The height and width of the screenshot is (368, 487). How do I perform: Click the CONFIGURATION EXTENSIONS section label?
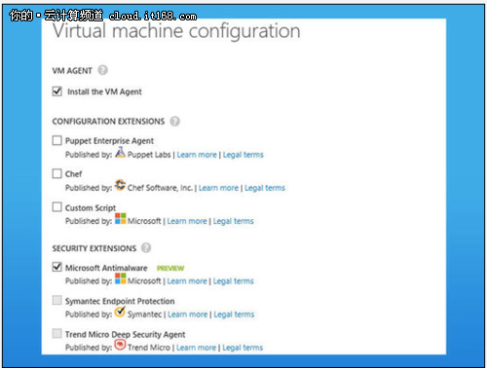(x=108, y=122)
